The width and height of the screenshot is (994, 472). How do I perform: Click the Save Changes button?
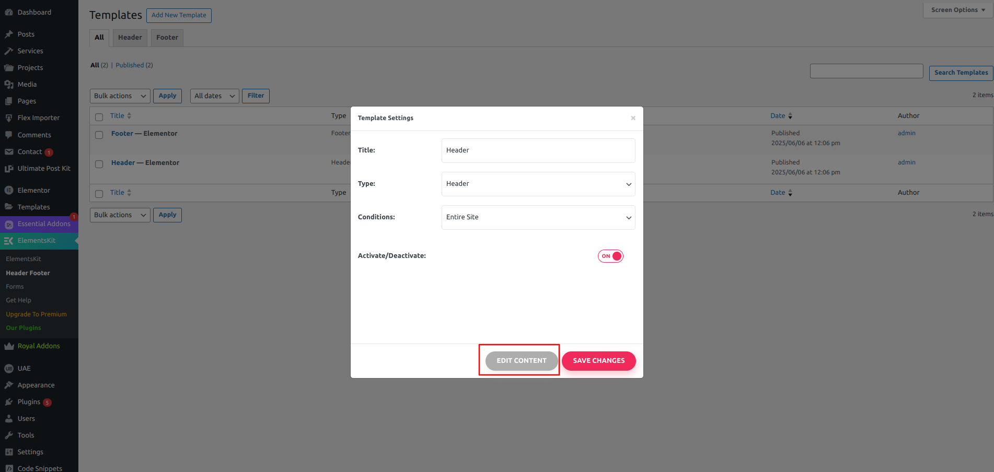598,361
